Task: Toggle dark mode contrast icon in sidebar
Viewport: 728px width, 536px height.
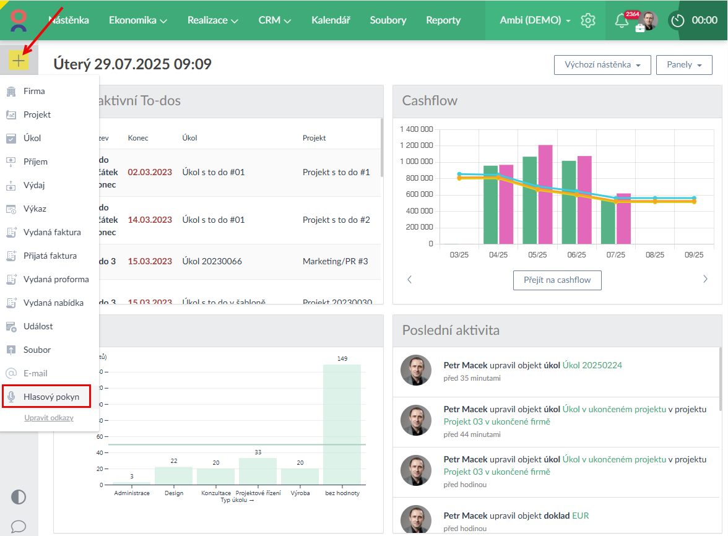Action: coord(19,497)
